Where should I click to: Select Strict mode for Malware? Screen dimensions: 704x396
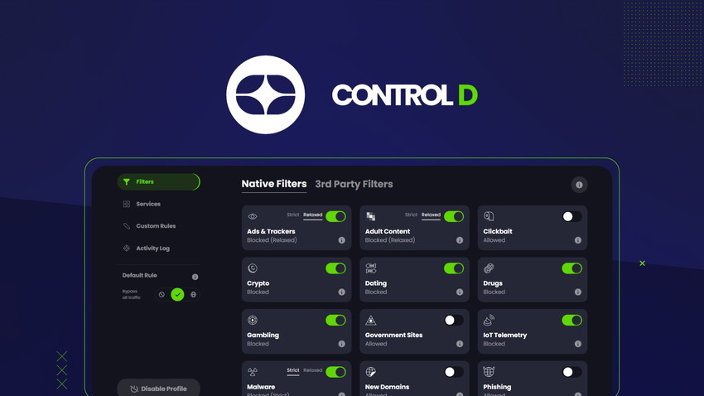[292, 370]
